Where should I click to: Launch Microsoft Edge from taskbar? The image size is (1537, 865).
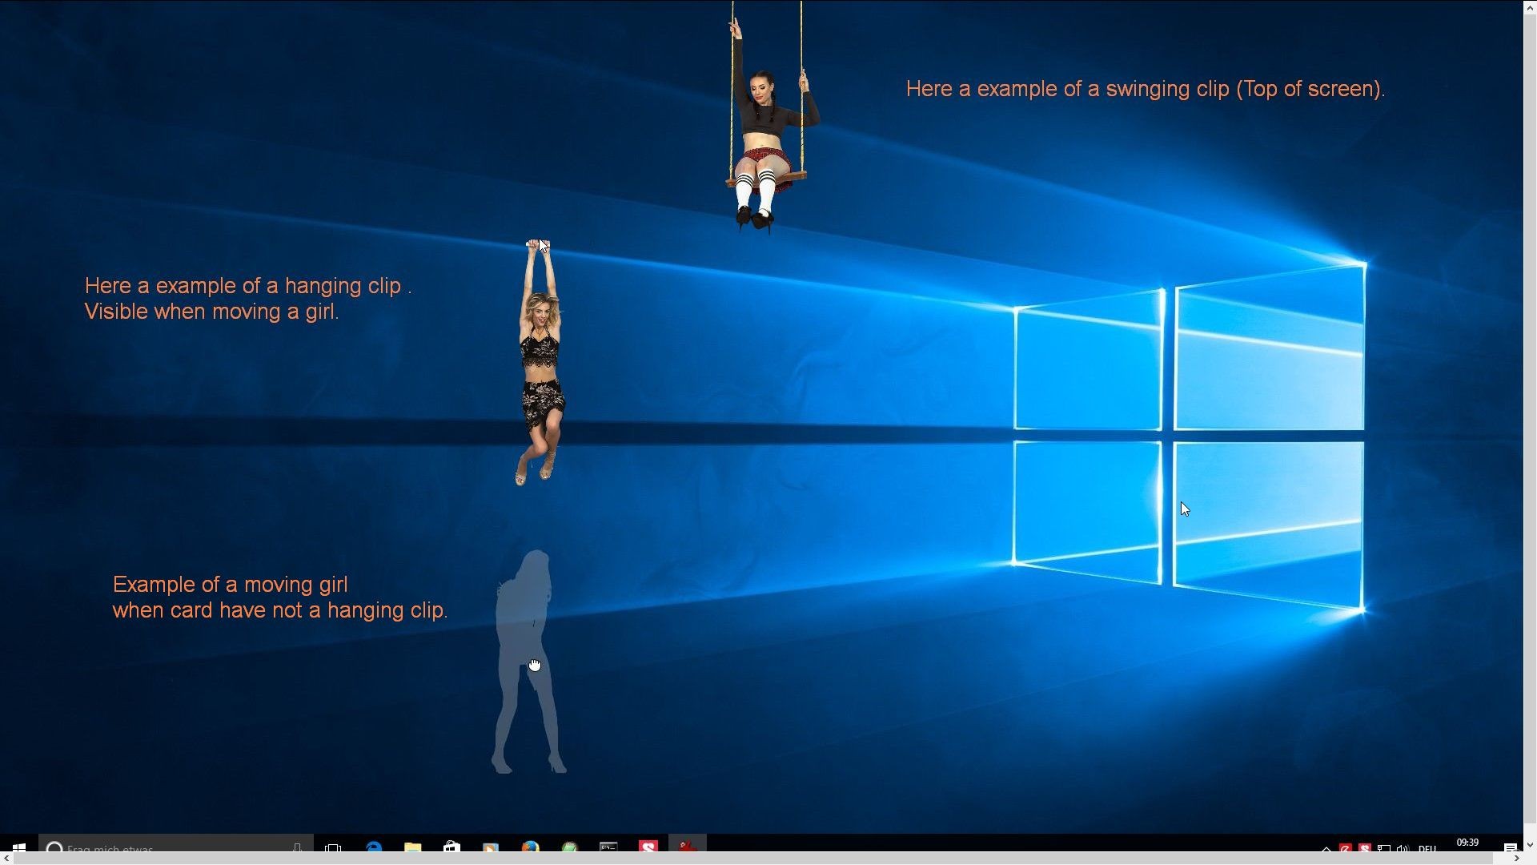pyautogui.click(x=374, y=847)
